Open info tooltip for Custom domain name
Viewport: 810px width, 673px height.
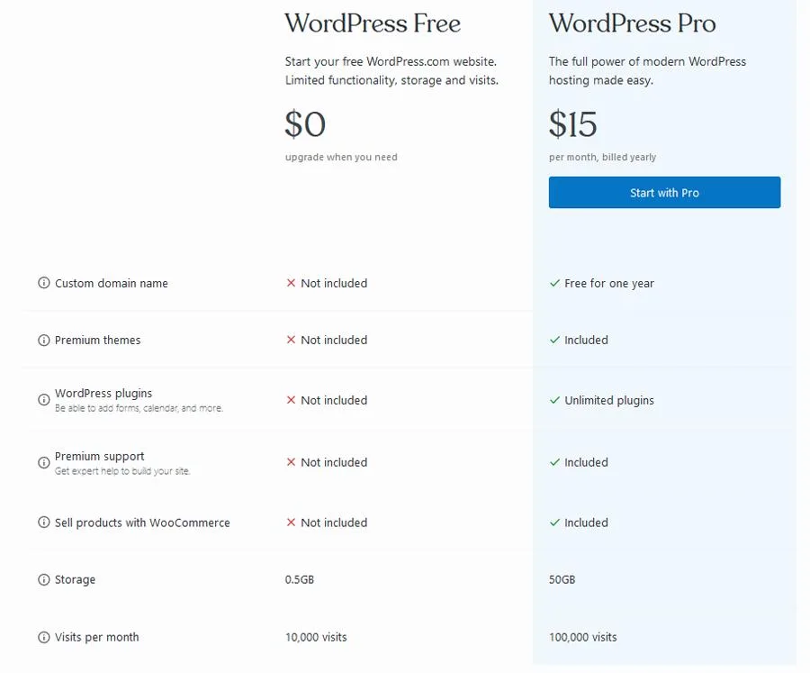(x=43, y=283)
